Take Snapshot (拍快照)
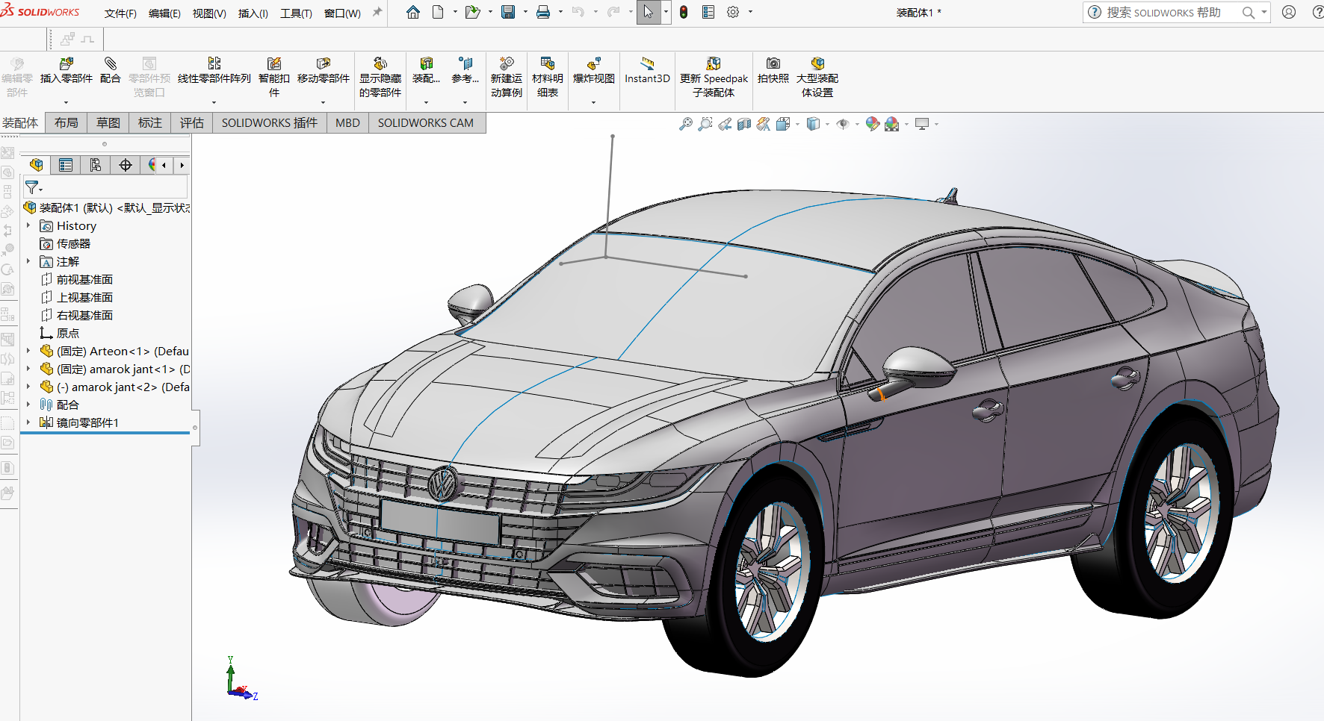This screenshot has height=721, width=1324. click(773, 71)
